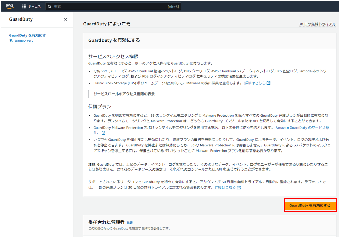This screenshot has width=339, height=237.
Task: Open the 30 日の無料トライアル link
Action: point(317,24)
